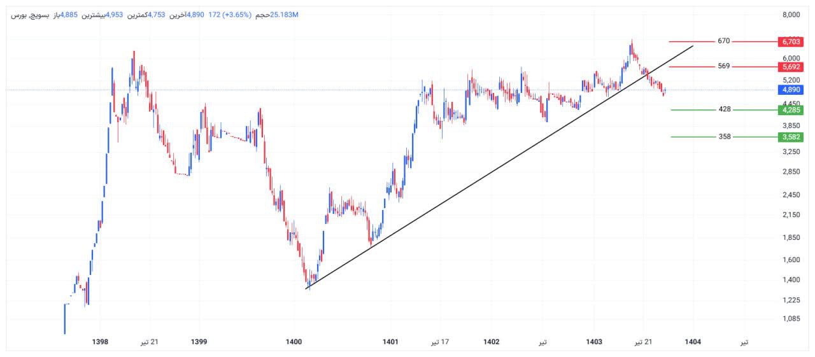Viewport: 815px width, 357px height.
Task: Click the 670 resistance line label
Action: 723,41
